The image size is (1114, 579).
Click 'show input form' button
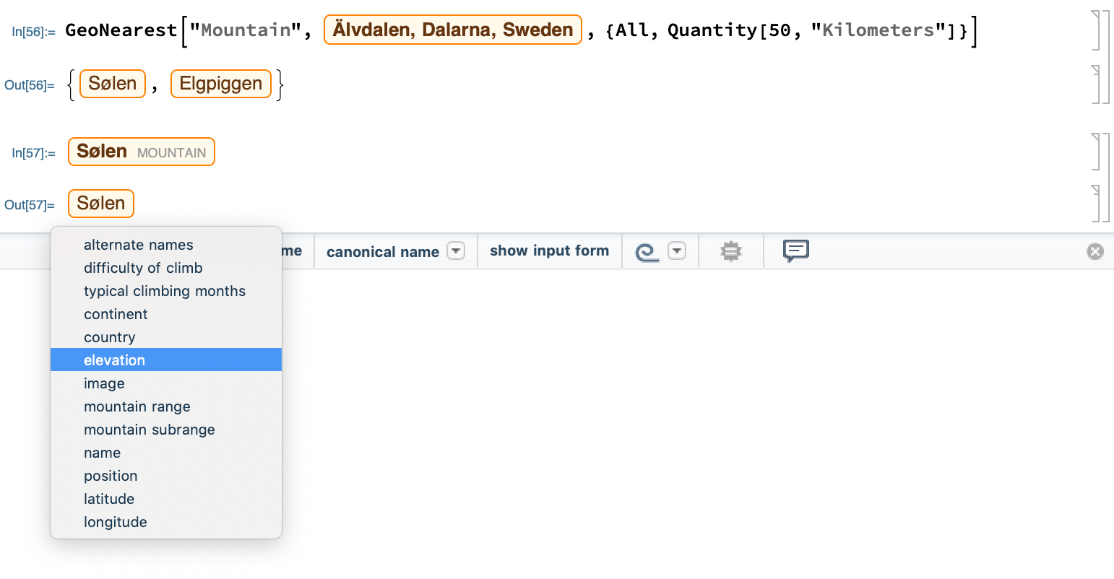coord(549,251)
